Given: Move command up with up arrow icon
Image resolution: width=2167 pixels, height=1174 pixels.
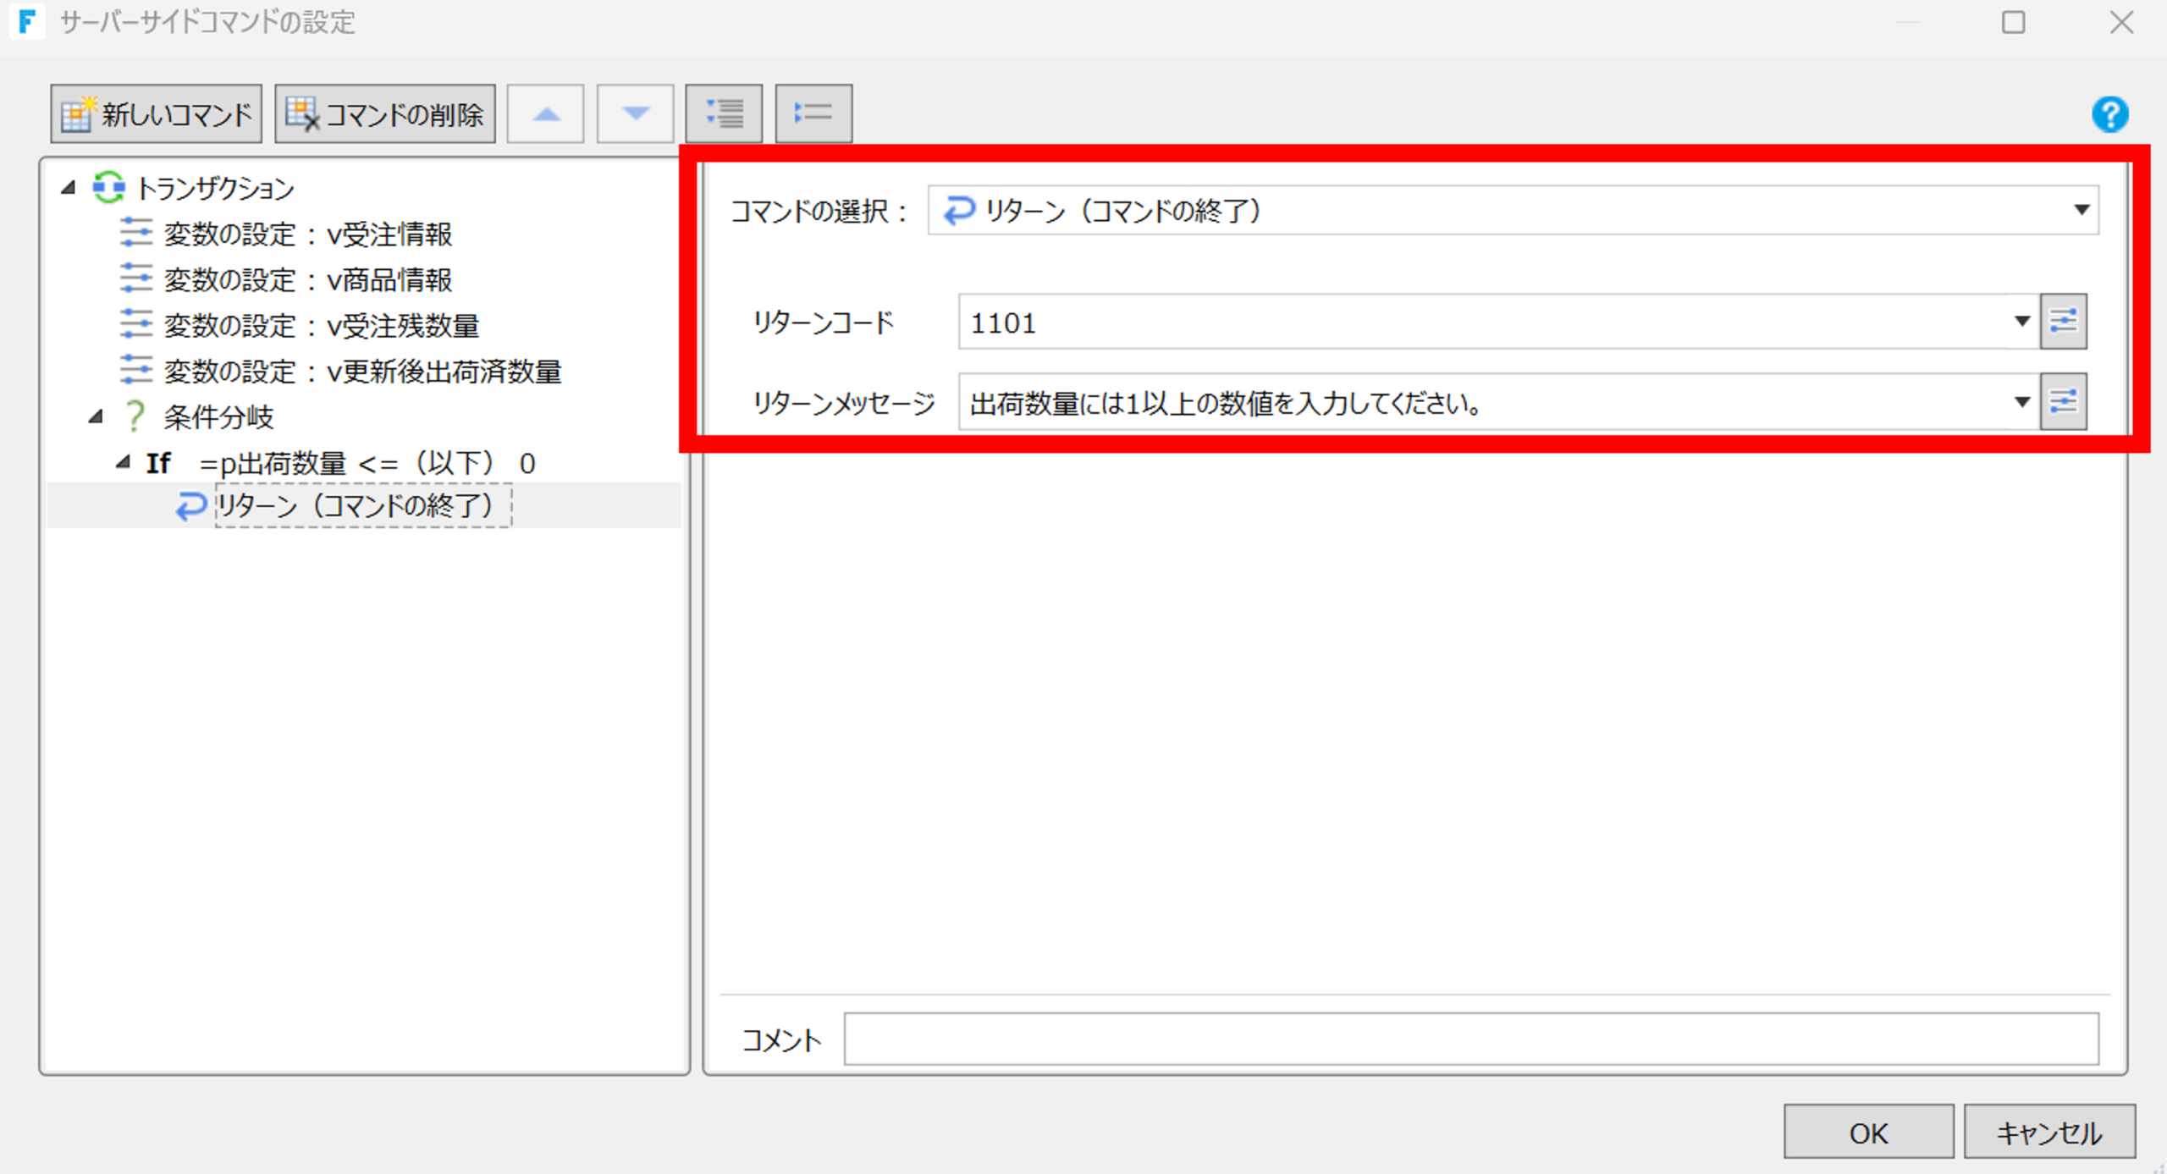Looking at the screenshot, I should (x=546, y=113).
